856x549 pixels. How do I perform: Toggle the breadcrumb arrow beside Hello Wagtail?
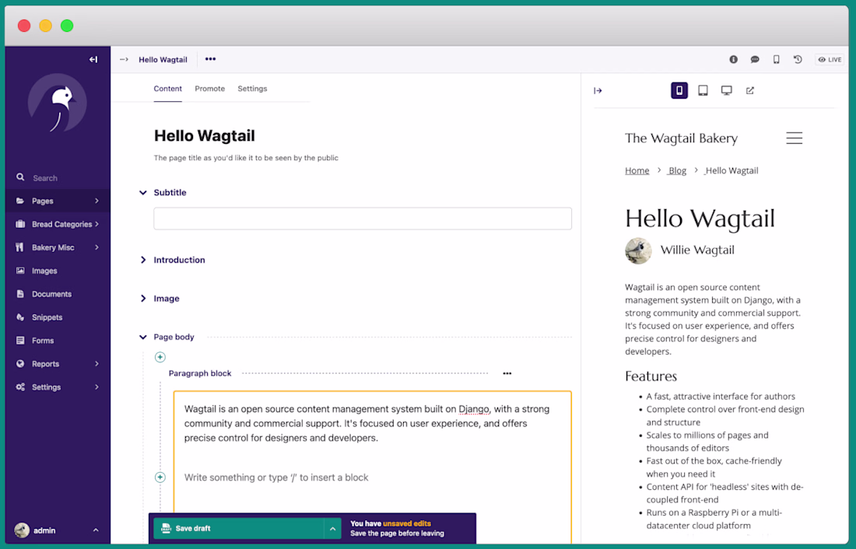125,59
